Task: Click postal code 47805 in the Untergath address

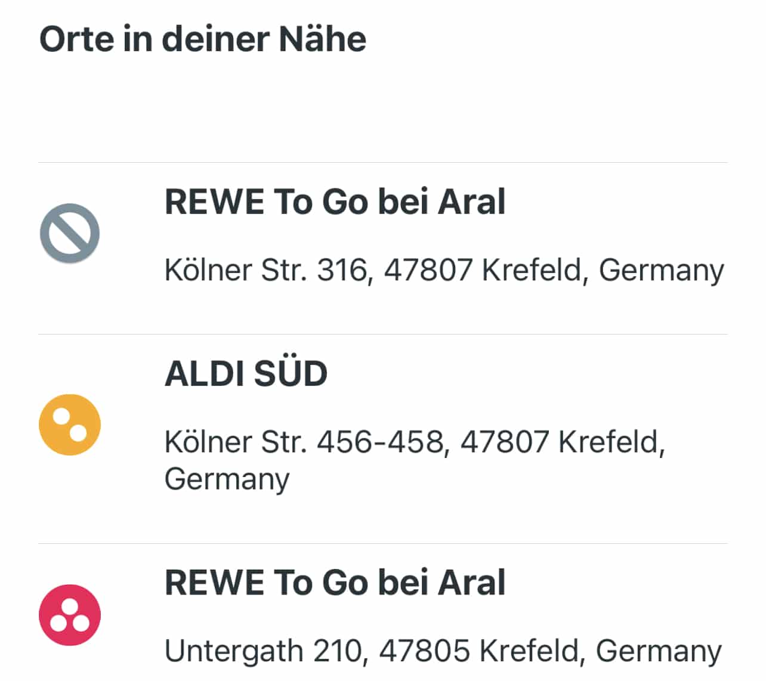Action: click(x=424, y=651)
